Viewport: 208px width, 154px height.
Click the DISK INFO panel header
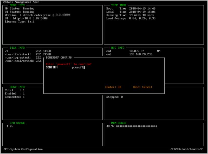[x=17, y=48]
